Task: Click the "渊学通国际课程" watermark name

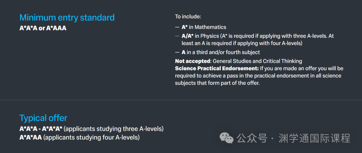Action: 314,138
